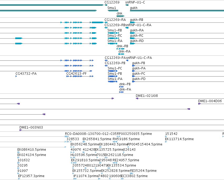Select protein label Smu1-PC
The width and height of the screenshot is (224, 180).
pyautogui.click(x=115, y=68)
